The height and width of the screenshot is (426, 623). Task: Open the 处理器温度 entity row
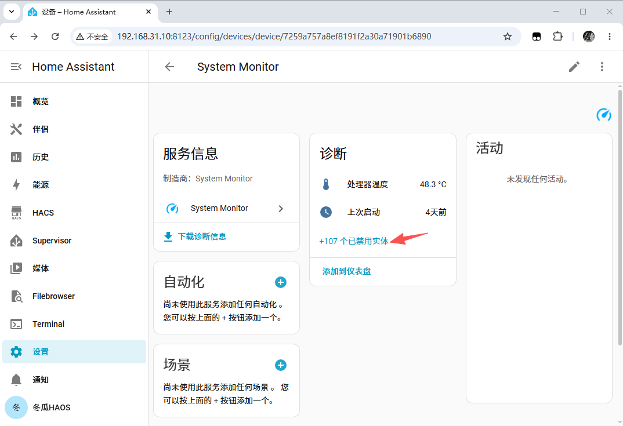[383, 184]
